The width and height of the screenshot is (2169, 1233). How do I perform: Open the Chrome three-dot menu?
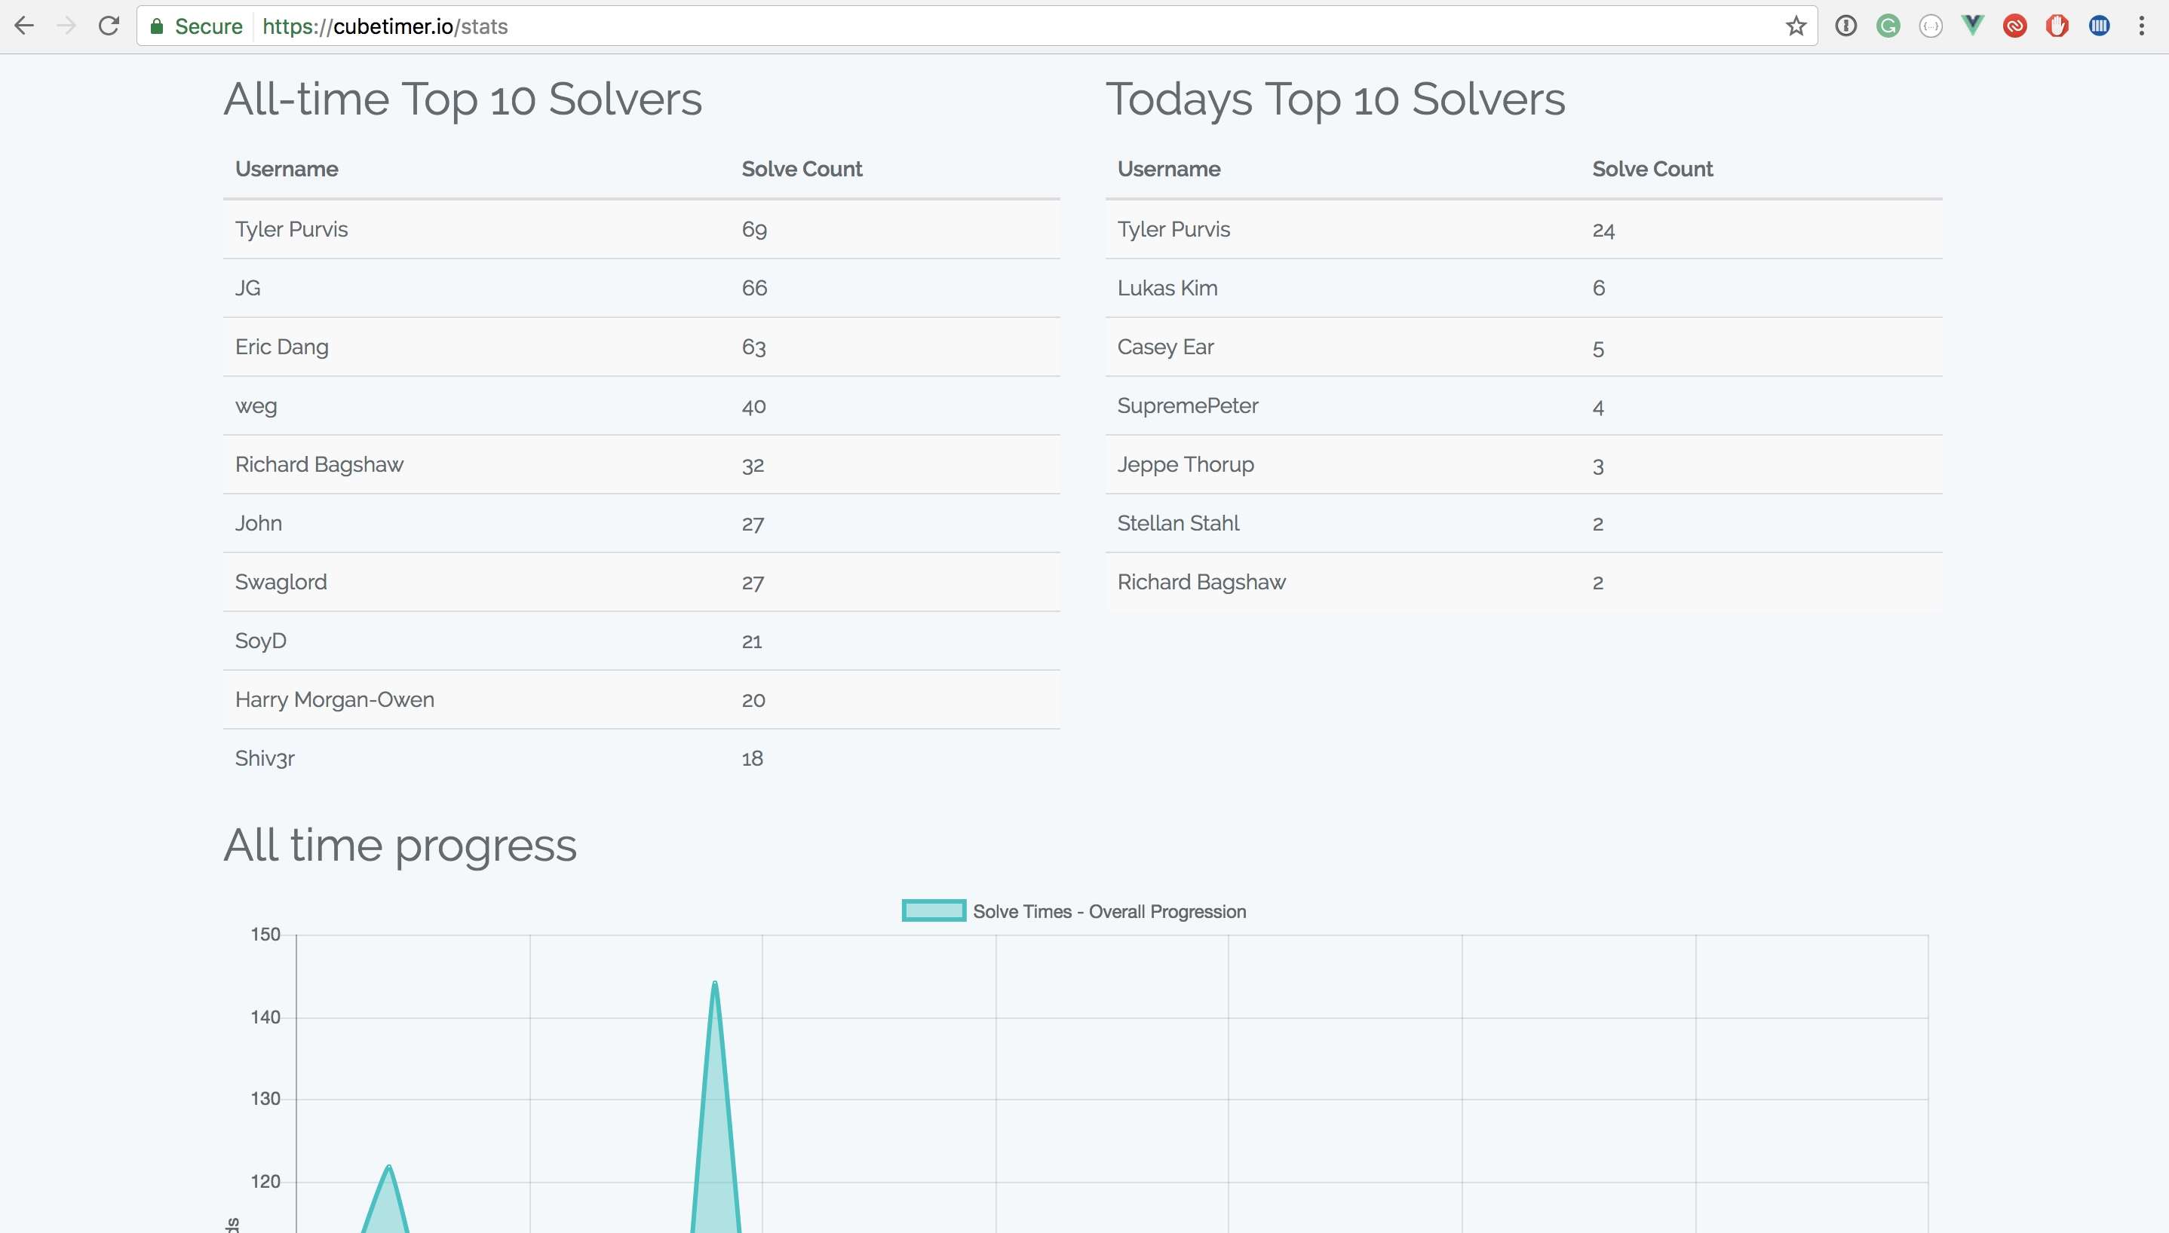tap(2141, 26)
